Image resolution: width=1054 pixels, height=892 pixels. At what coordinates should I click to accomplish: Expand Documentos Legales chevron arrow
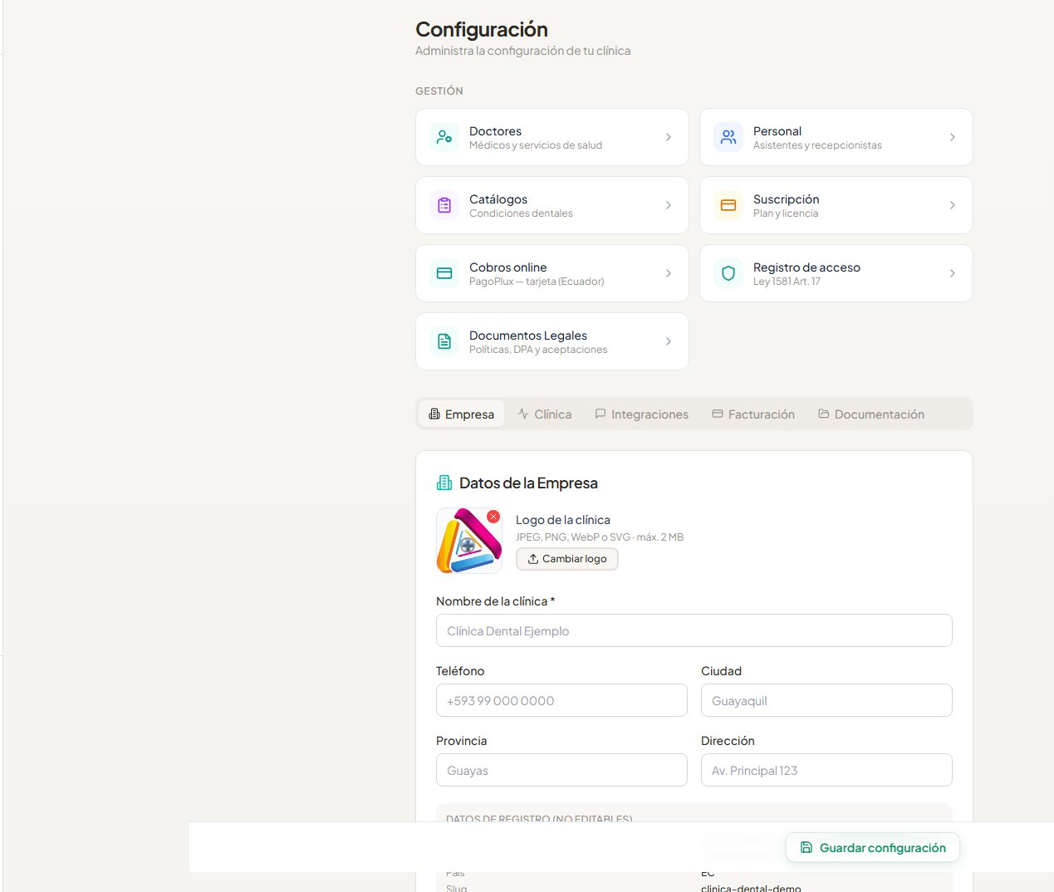[x=669, y=341]
